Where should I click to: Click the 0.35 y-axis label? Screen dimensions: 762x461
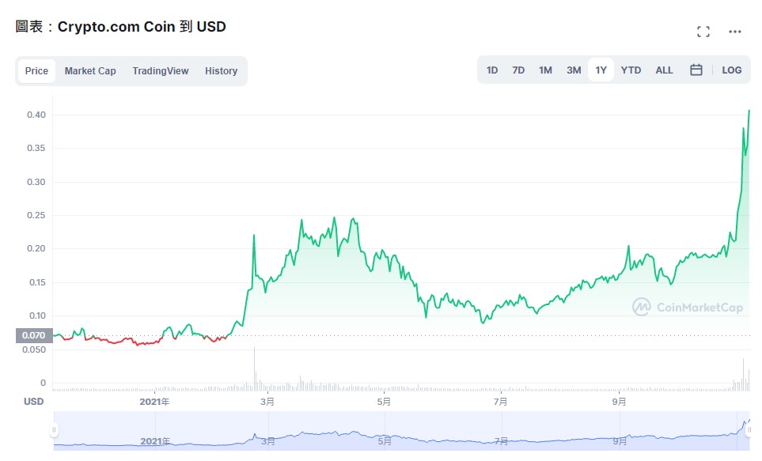coord(36,148)
